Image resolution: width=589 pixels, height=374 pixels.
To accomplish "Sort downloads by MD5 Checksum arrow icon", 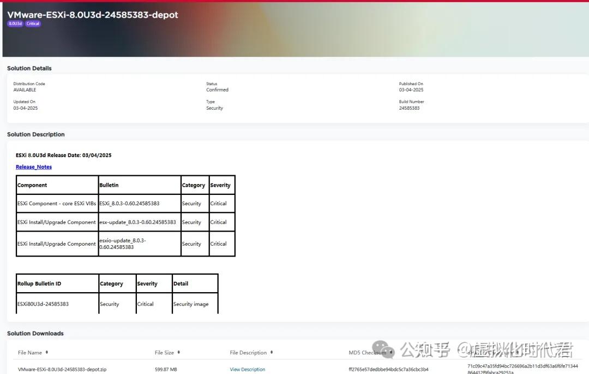I will click(391, 352).
